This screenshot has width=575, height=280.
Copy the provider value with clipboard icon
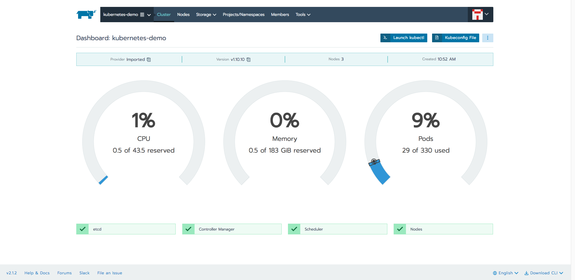pos(149,59)
